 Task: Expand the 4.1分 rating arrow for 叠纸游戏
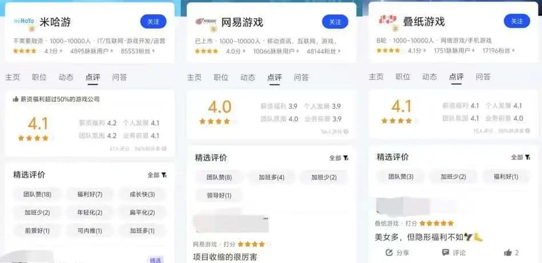point(424,51)
